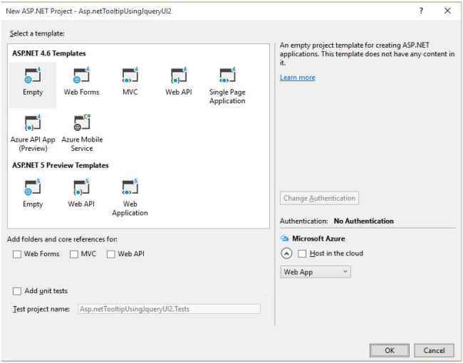The height and width of the screenshot is (363, 463).
Task: Click the 'ASP.NET 4.6 Templates' heading
Action: [49, 53]
